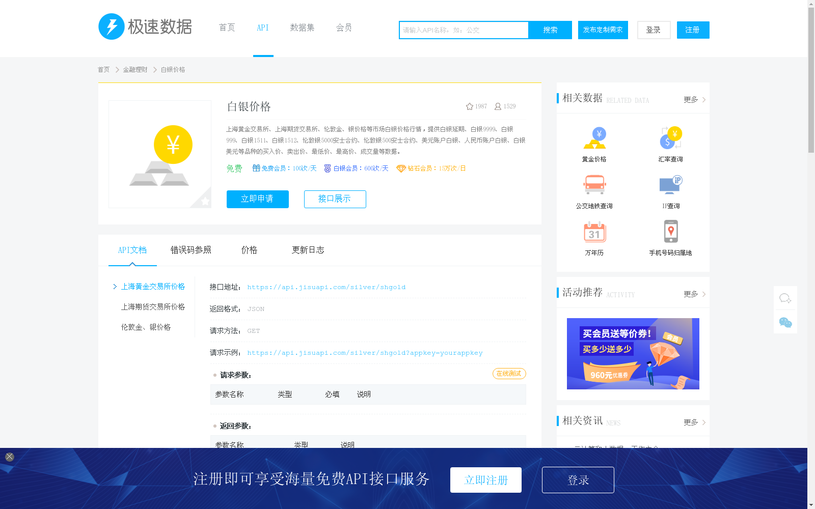Viewport: 815px width, 509px height.
Task: Click the 白银价格 page title
Action: tap(249, 106)
